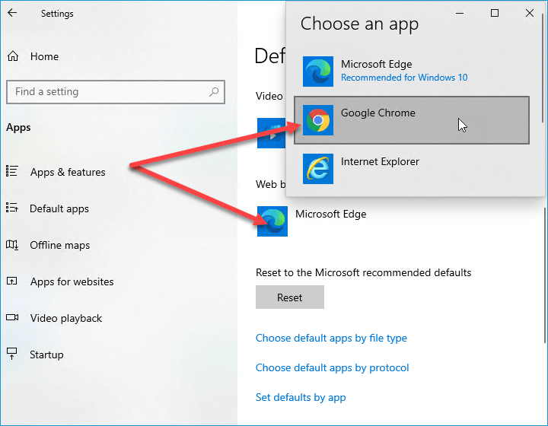Image resolution: width=548 pixels, height=426 pixels.
Task: Click the Video playback camera icon
Action: (12, 317)
